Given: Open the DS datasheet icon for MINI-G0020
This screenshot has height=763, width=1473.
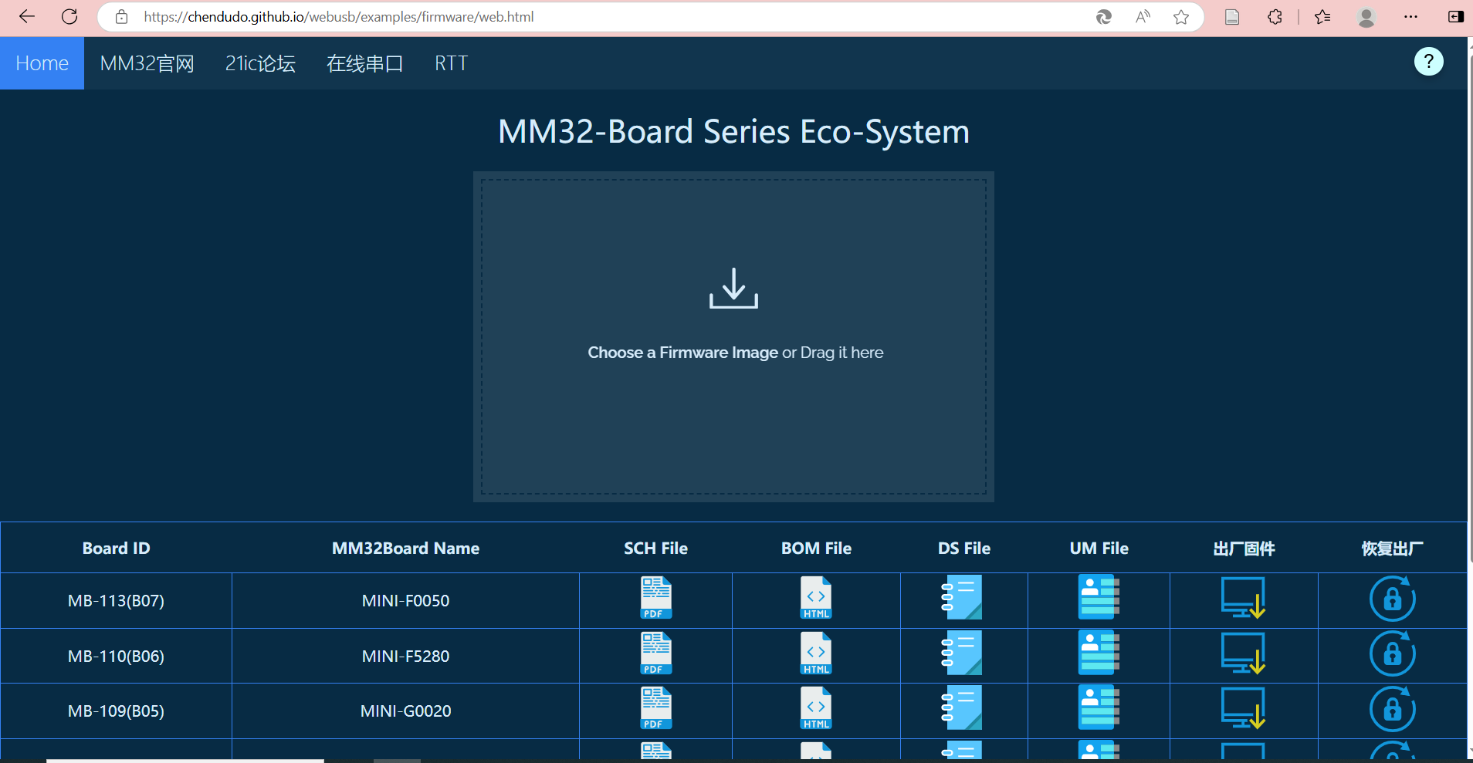Looking at the screenshot, I should coord(962,708).
